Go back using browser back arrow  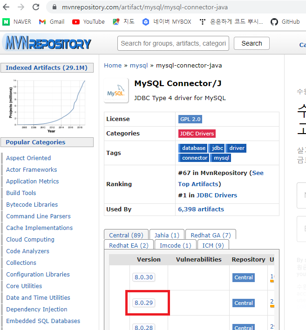tap(6, 7)
